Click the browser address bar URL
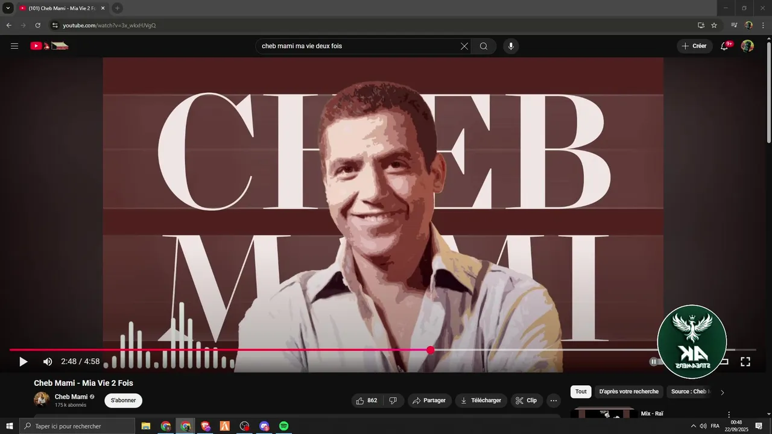Image resolution: width=772 pixels, height=434 pixels. pyautogui.click(x=109, y=25)
